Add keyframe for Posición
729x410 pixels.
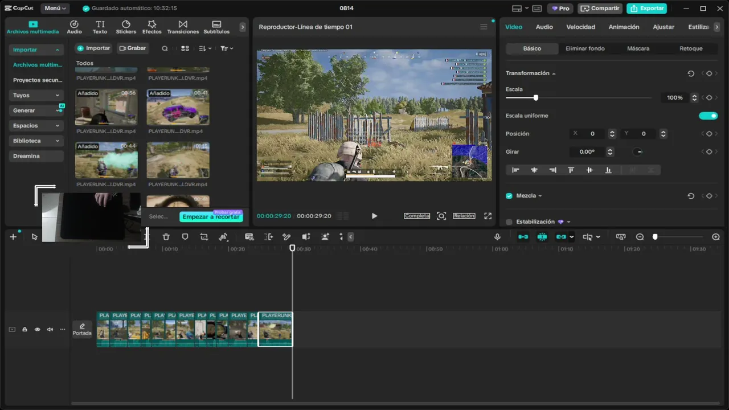(709, 134)
